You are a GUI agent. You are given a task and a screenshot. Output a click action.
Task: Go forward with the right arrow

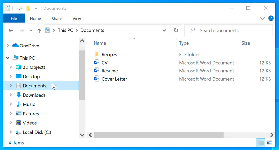click(x=22, y=30)
